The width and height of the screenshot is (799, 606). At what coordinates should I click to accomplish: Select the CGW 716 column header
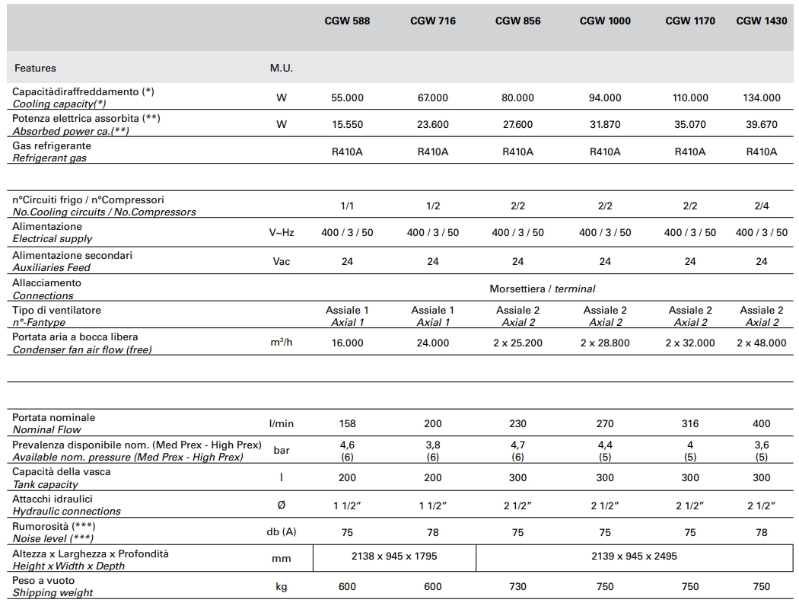click(432, 21)
